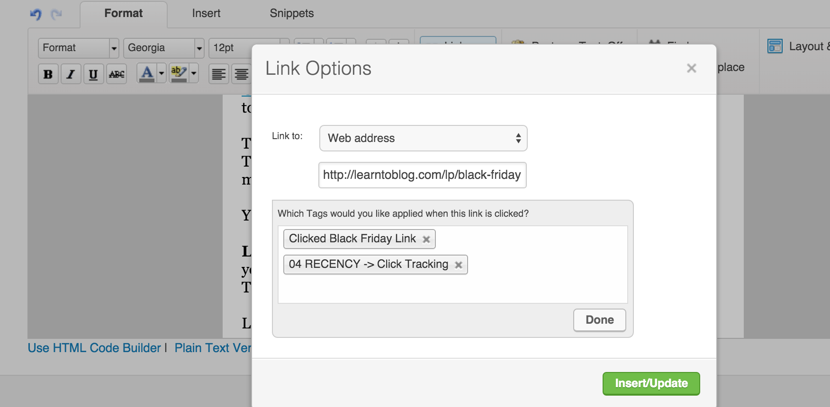Apply strikethrough formatting
This screenshot has height=407, width=830.
point(117,74)
